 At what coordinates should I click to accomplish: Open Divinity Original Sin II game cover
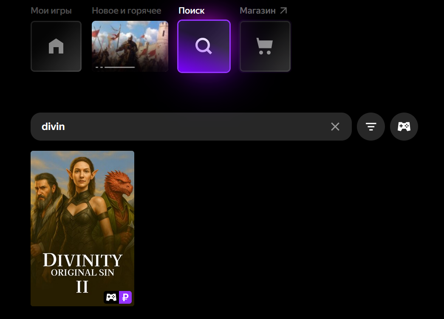82,229
